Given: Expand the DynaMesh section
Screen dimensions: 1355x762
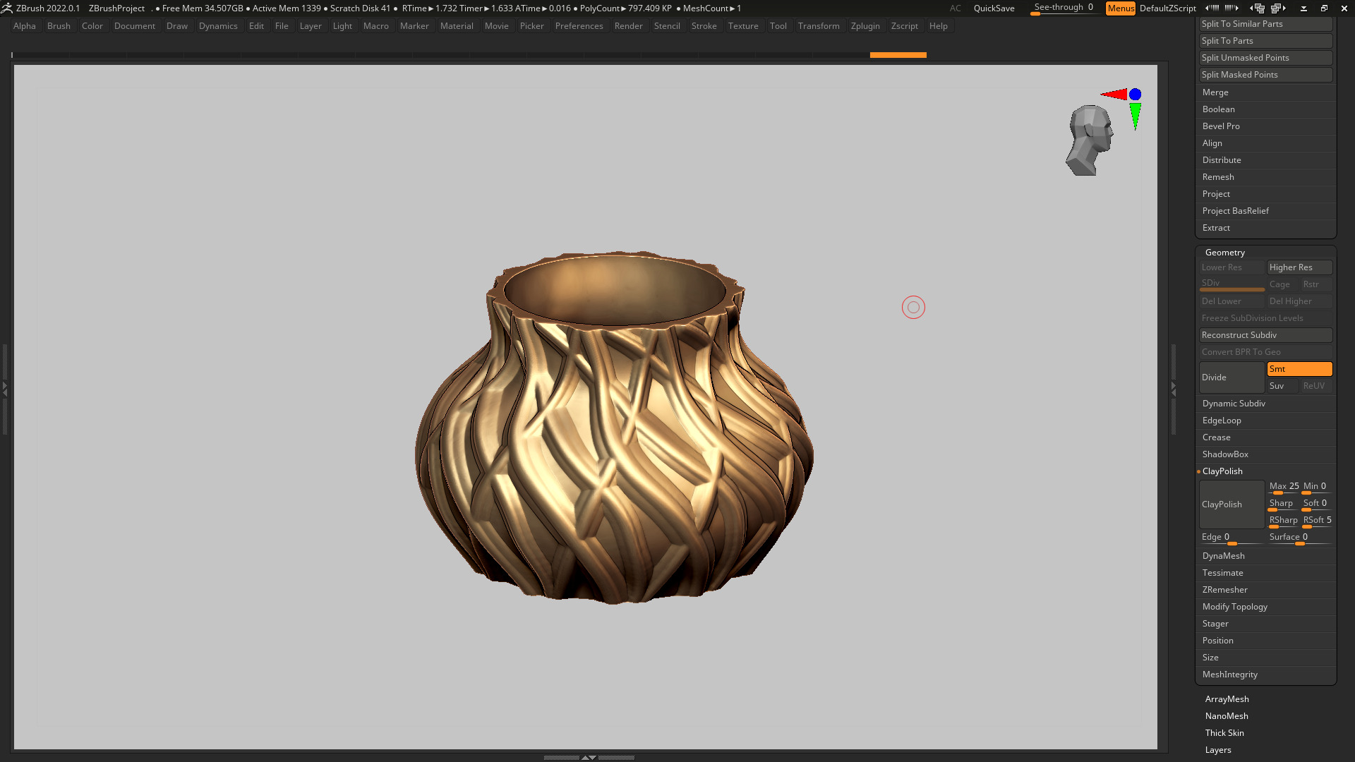Looking at the screenshot, I should [x=1223, y=556].
